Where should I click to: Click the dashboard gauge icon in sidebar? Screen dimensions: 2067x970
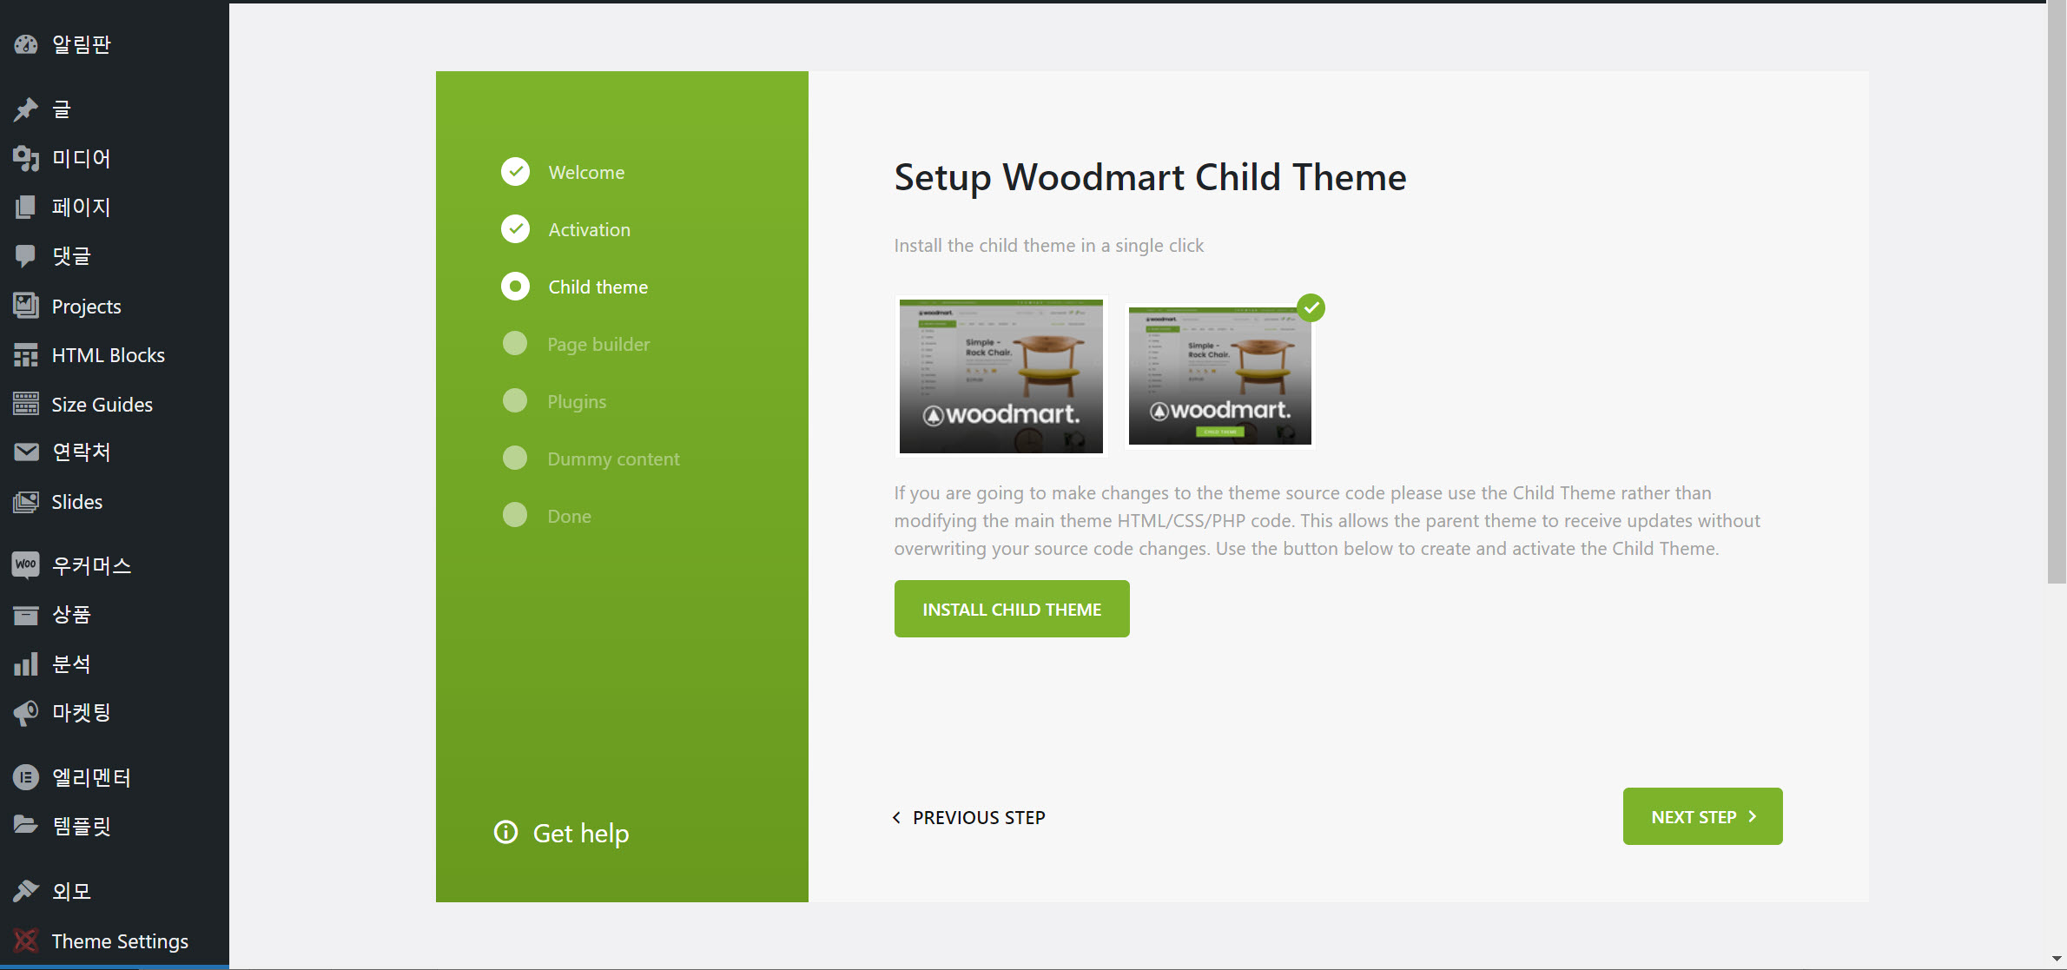pos(26,44)
